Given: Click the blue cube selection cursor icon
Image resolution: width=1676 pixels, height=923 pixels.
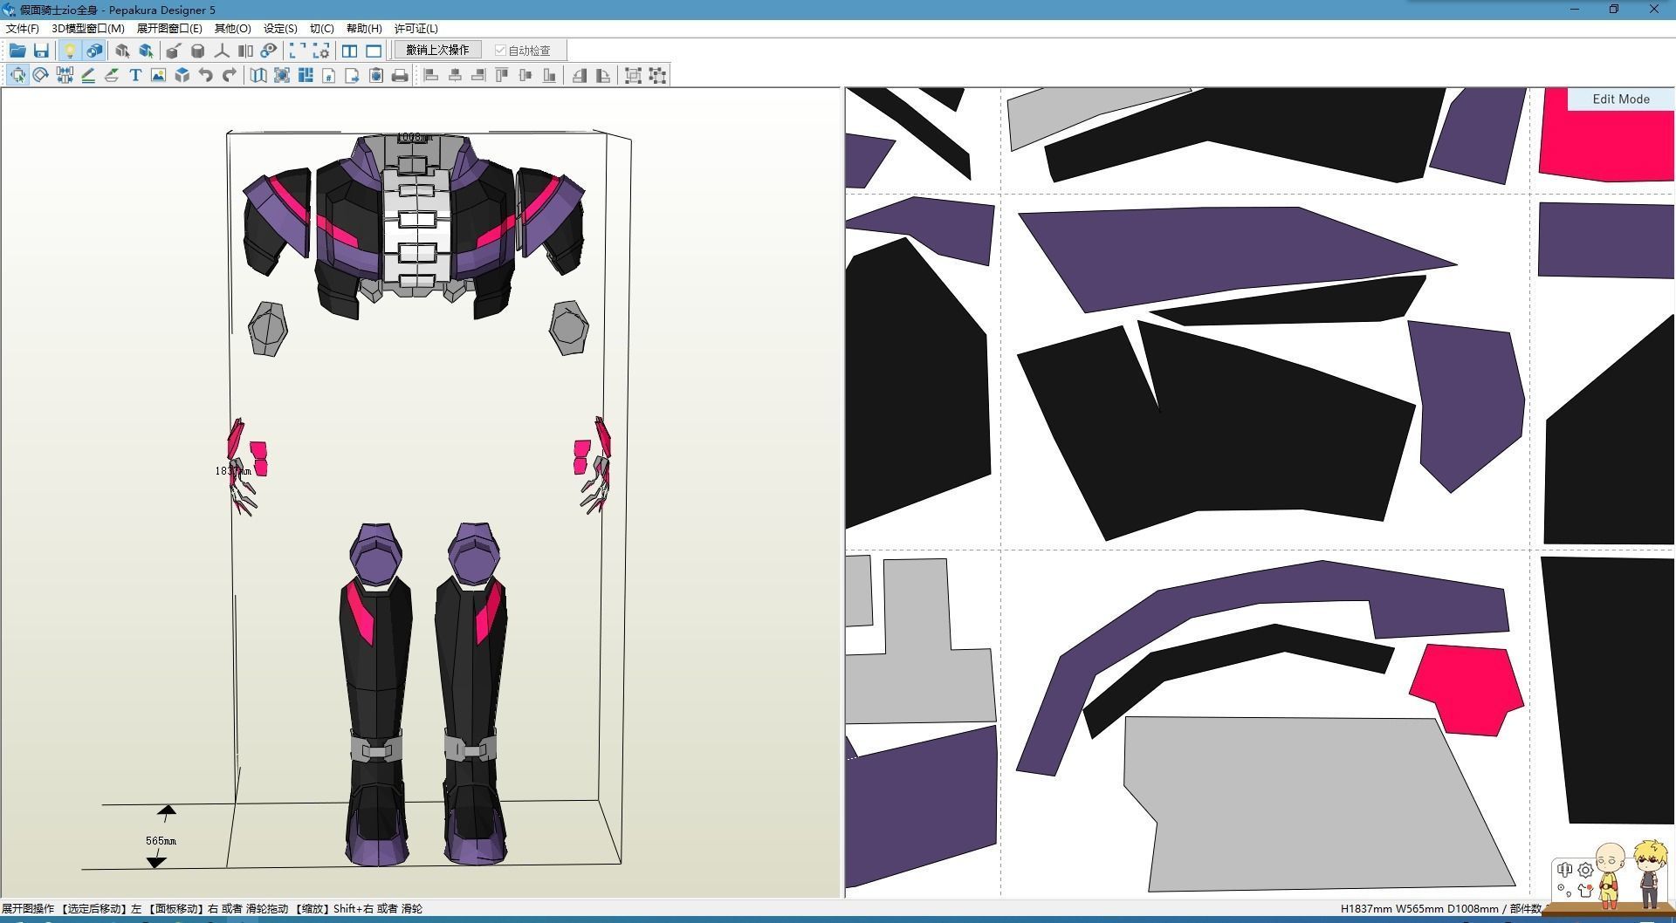Looking at the screenshot, I should pos(146,51).
